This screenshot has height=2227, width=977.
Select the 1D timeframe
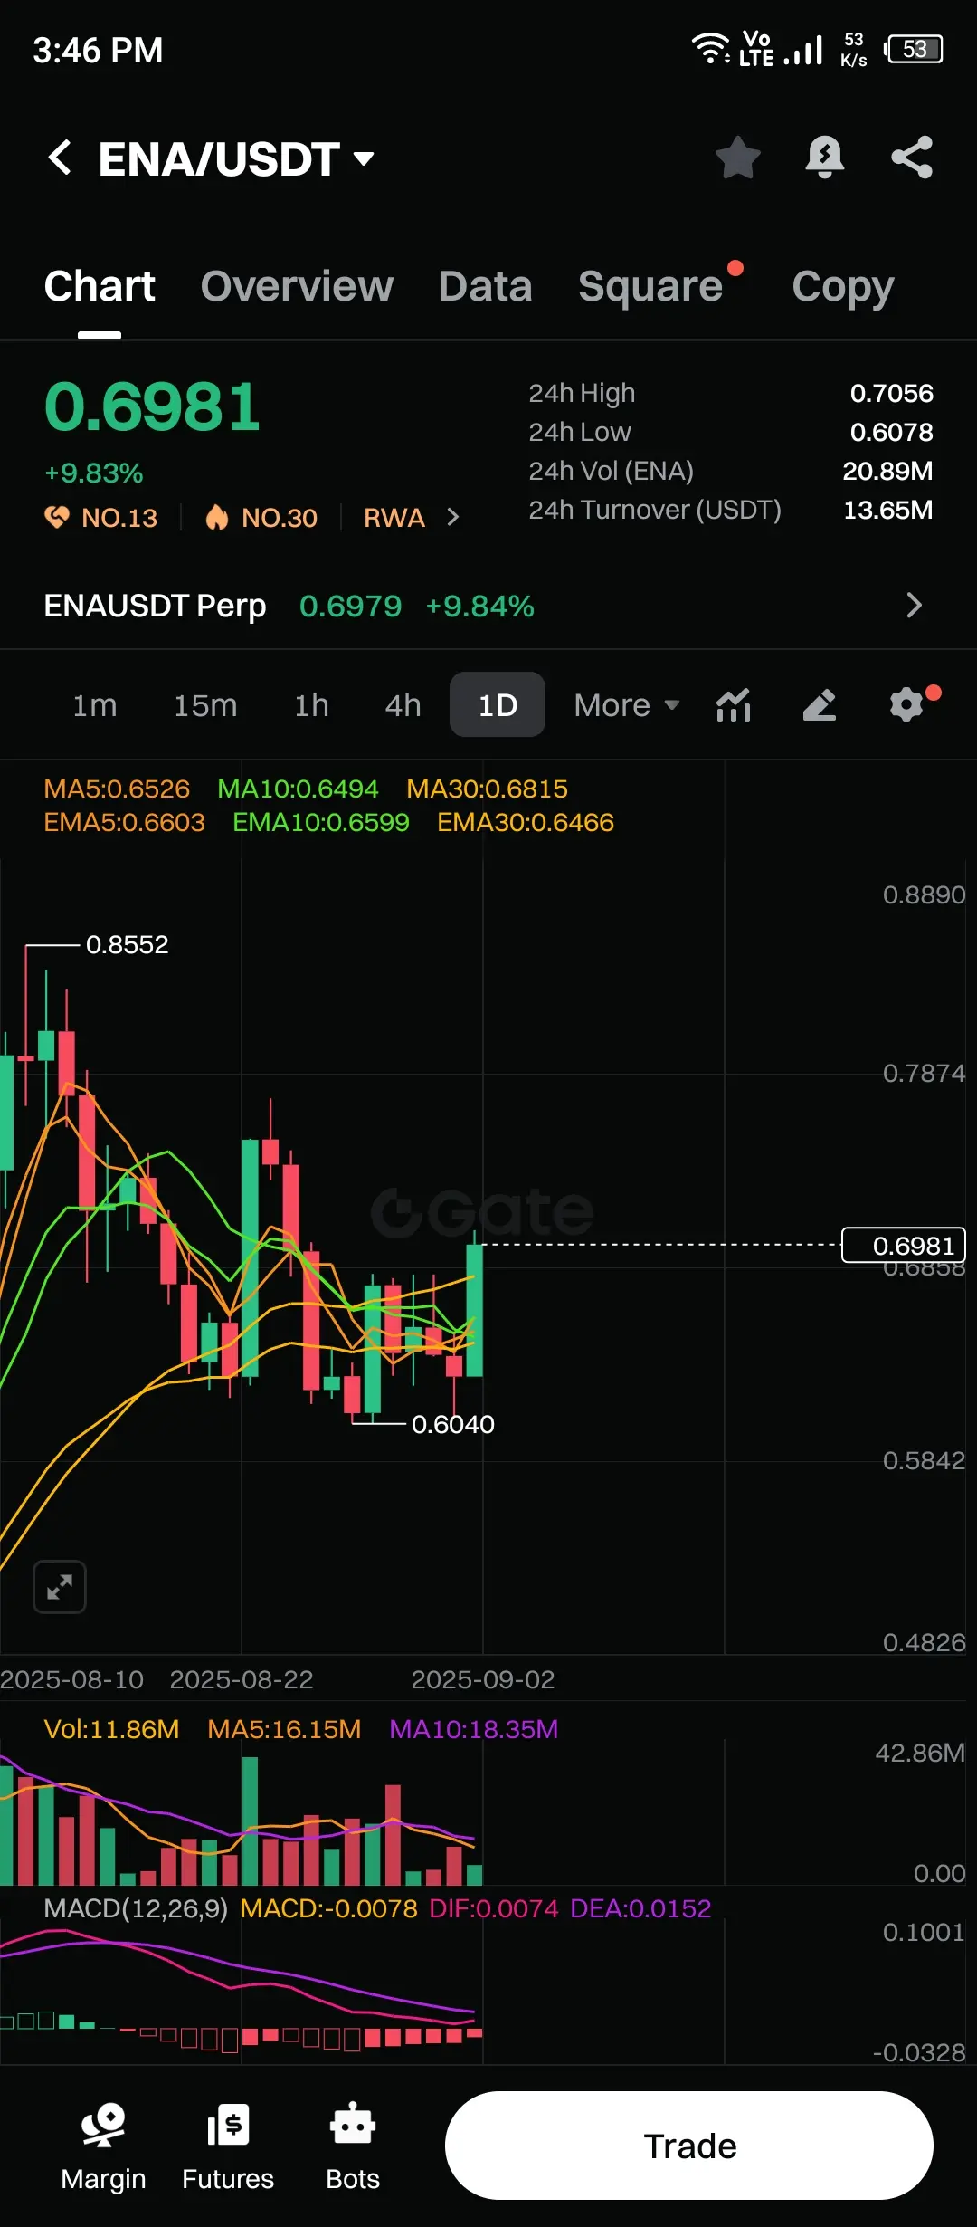[498, 705]
